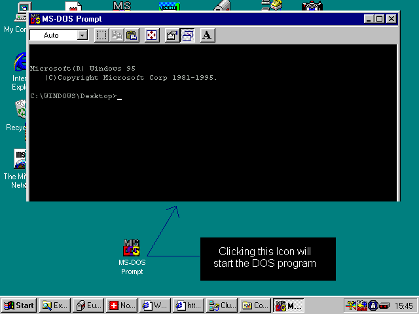The height and width of the screenshot is (314, 419).
Task: Minimize the MS-DOS Prompt window
Action: (x=369, y=19)
